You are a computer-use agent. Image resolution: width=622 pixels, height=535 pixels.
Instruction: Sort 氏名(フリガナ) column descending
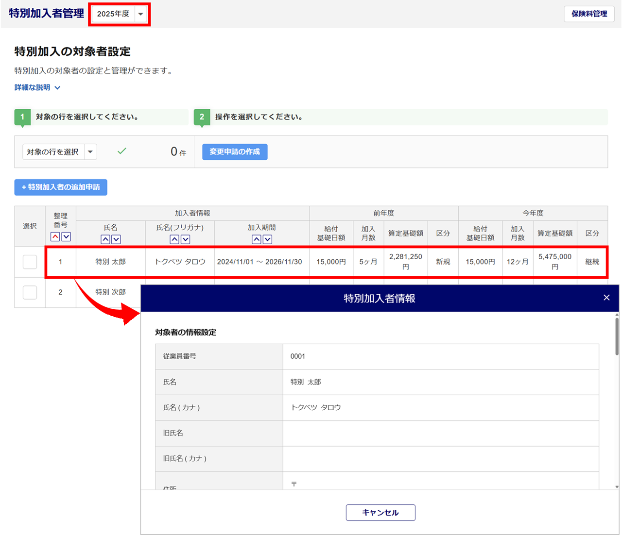185,239
